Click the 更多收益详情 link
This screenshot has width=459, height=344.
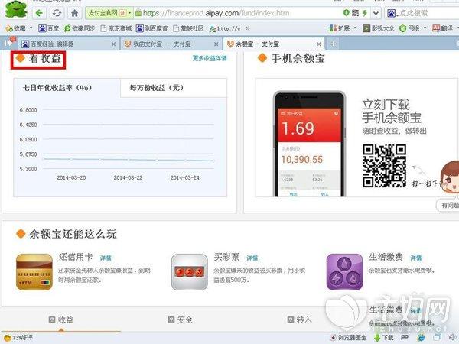[x=210, y=58]
